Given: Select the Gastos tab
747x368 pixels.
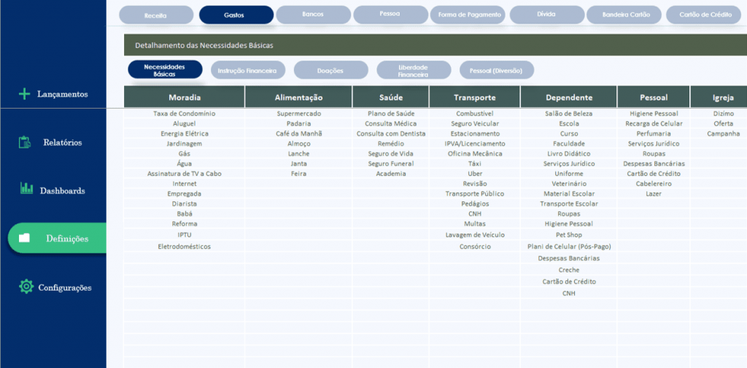Looking at the screenshot, I should click(236, 15).
